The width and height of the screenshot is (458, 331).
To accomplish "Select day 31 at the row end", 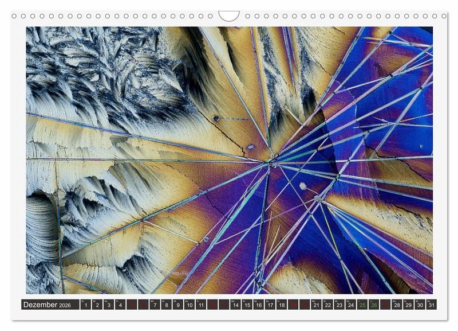I will point(431,305).
